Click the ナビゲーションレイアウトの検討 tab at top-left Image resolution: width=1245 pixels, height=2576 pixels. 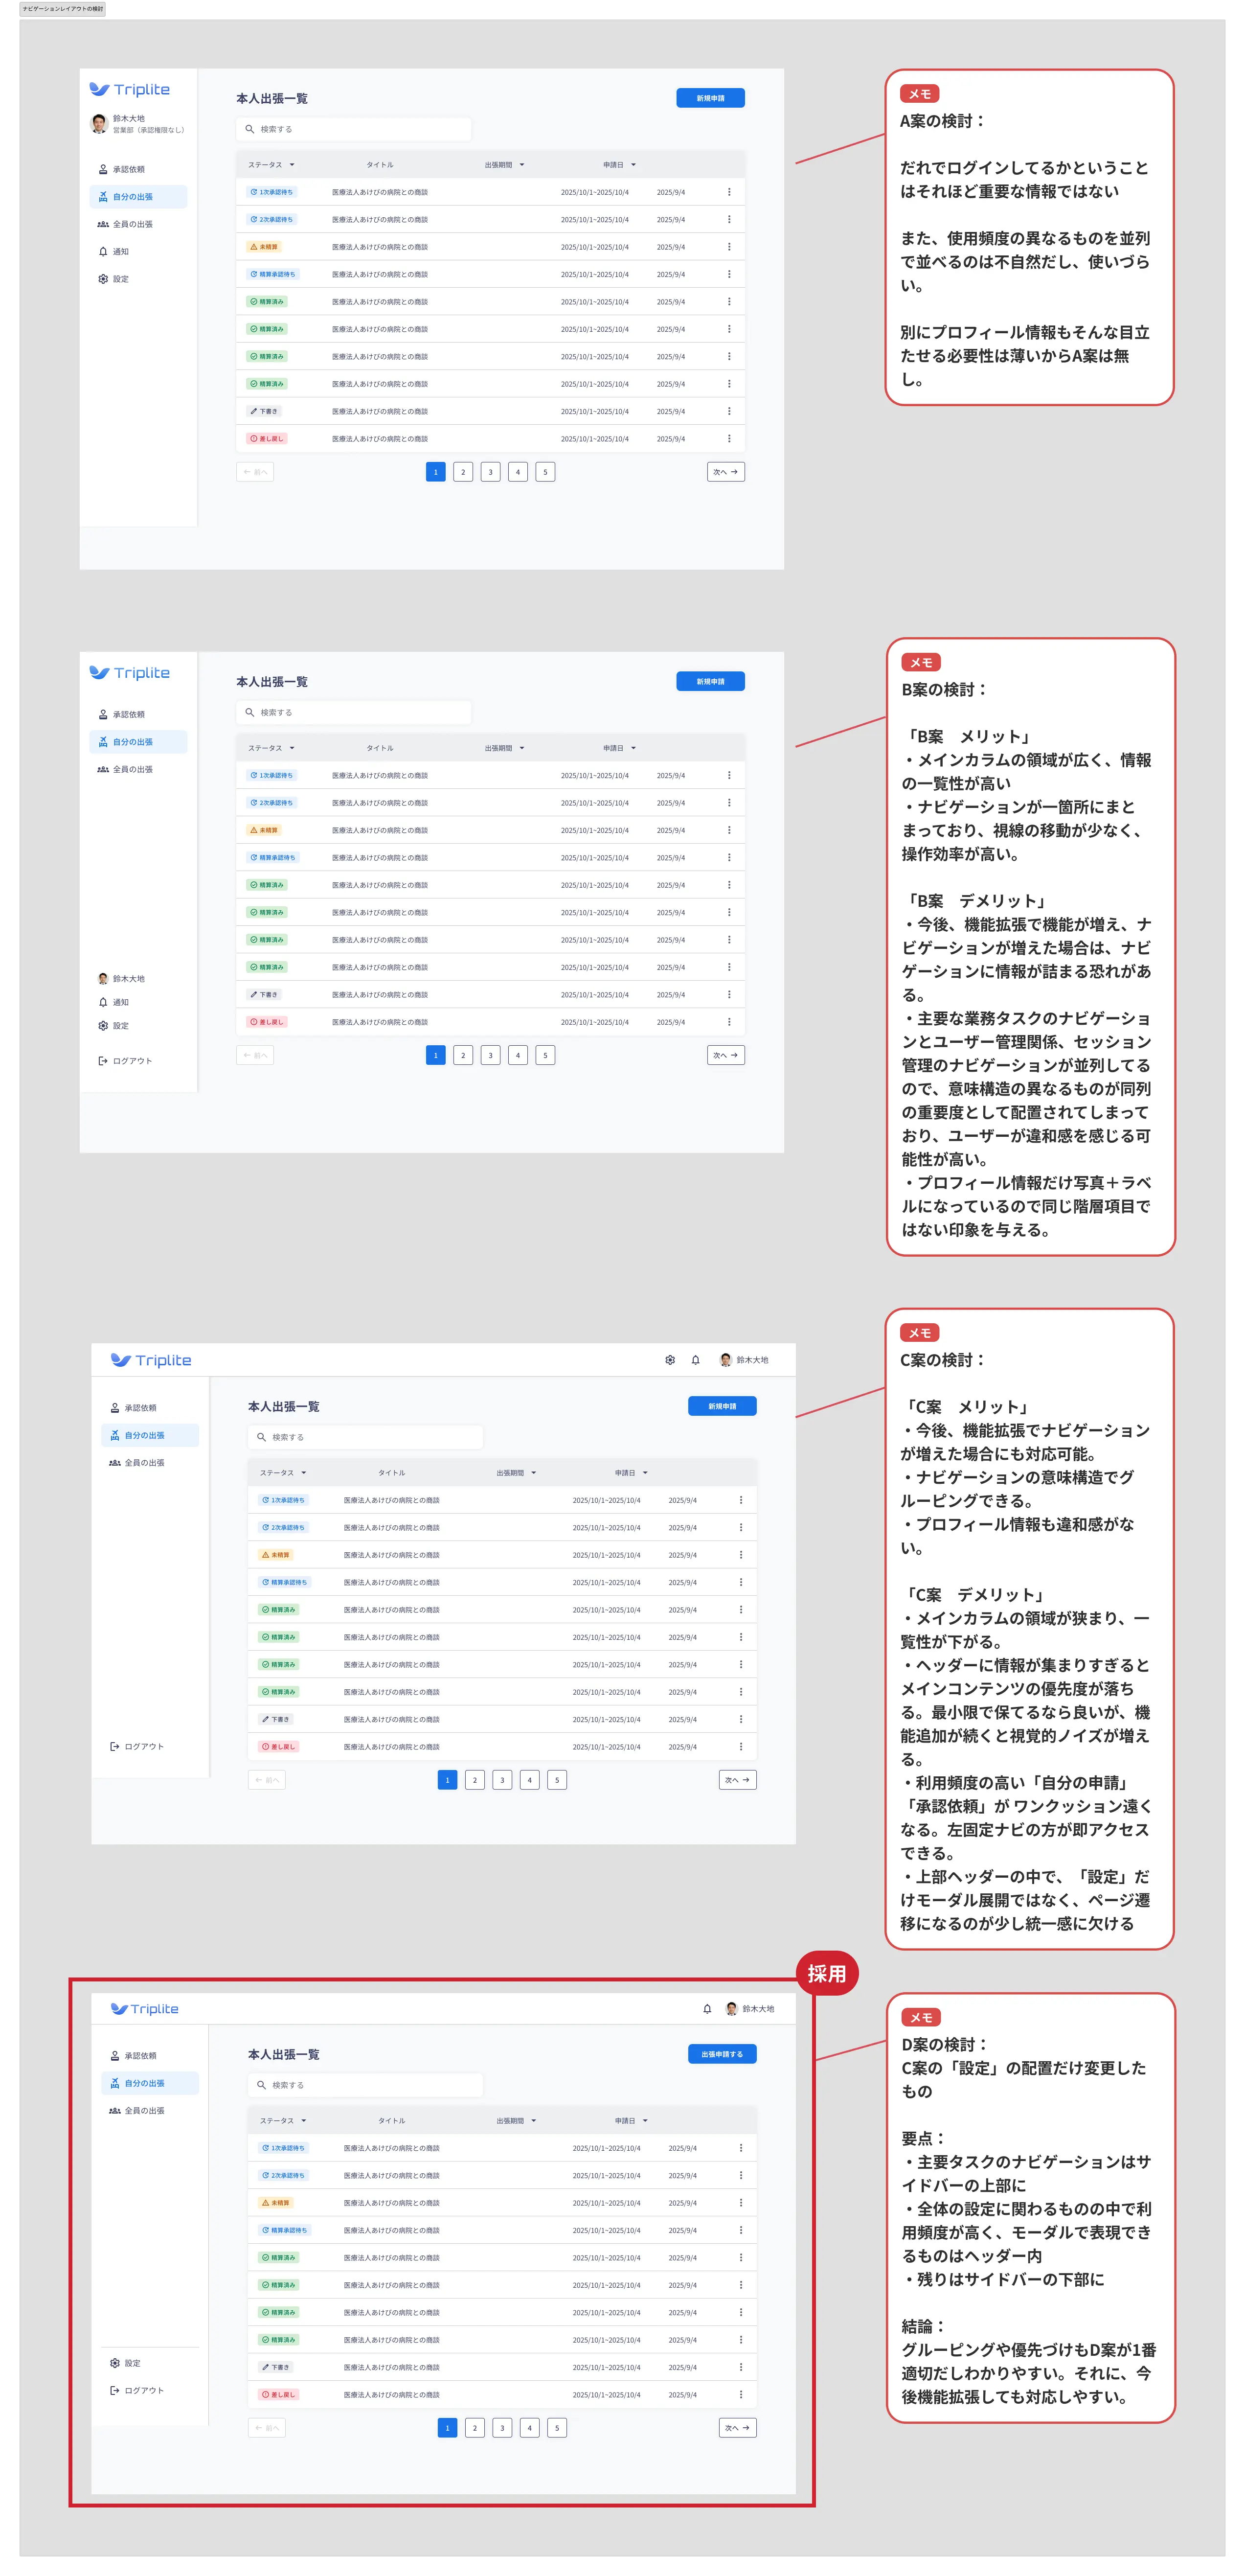62,8
